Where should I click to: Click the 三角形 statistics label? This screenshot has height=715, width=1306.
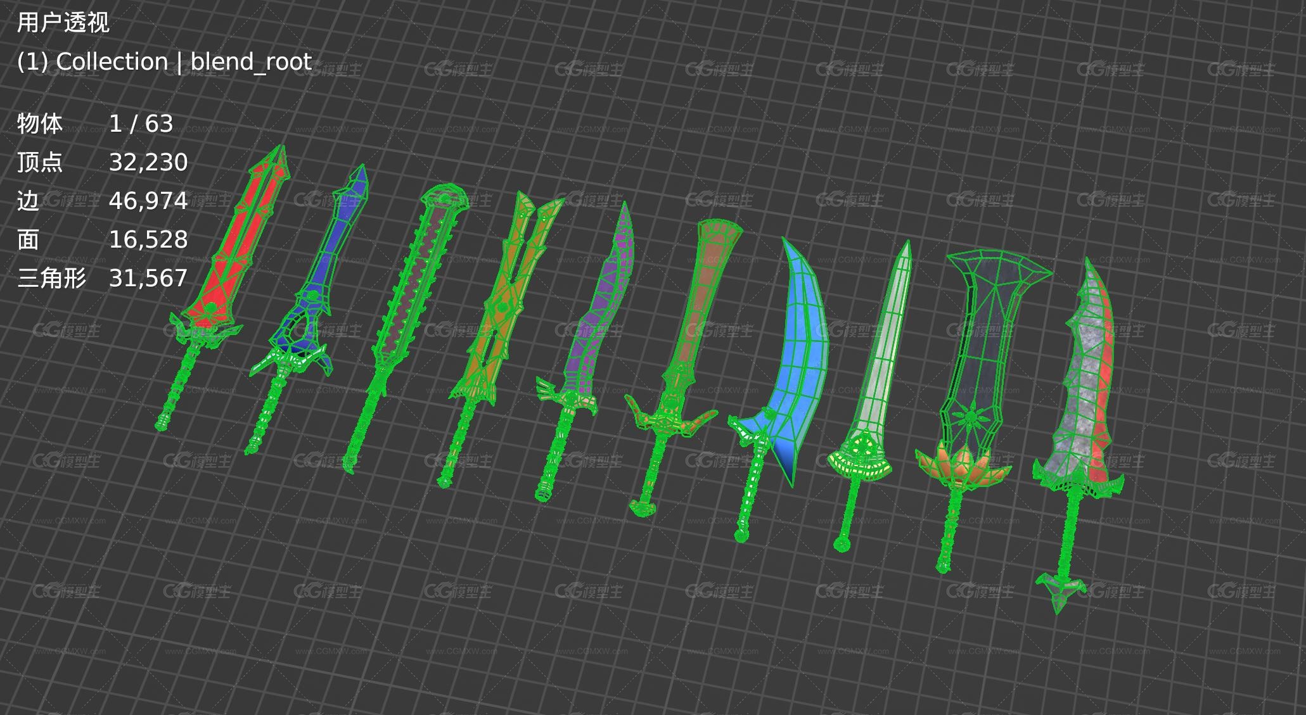pos(51,278)
